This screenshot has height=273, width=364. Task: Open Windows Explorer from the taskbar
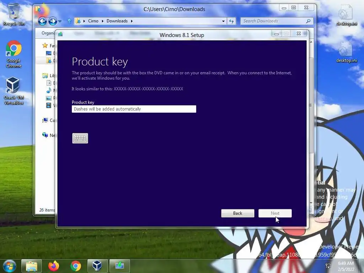point(32,266)
